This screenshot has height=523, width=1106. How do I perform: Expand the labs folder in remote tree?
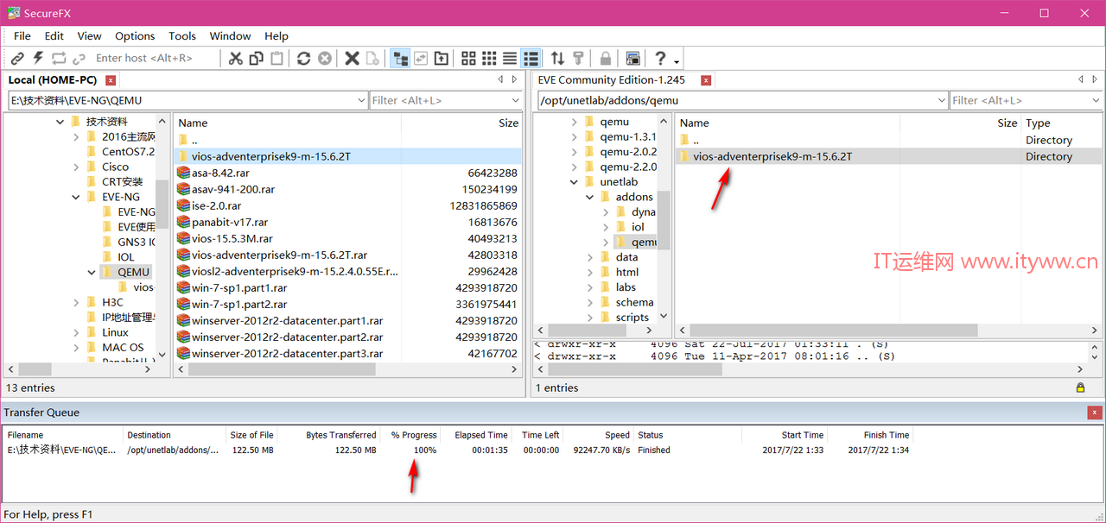click(x=590, y=287)
